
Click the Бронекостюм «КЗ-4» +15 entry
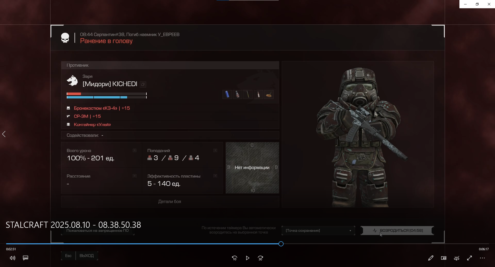[x=102, y=108]
